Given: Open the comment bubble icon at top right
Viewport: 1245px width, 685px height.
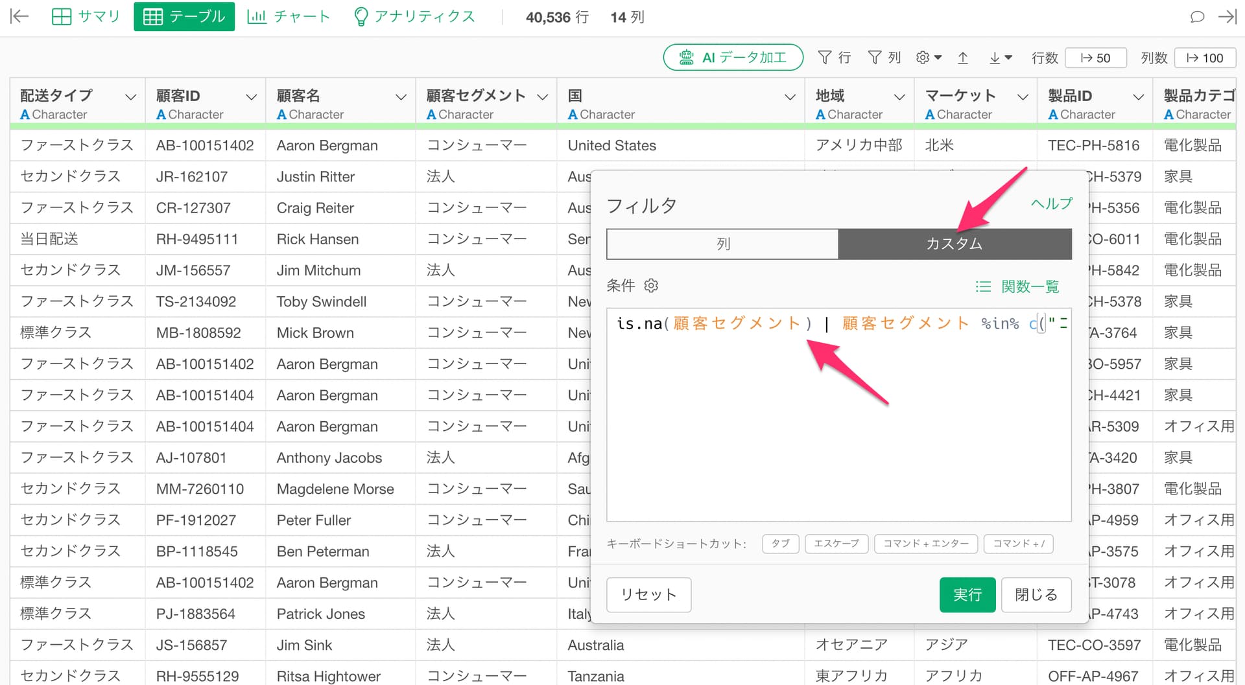Looking at the screenshot, I should click(x=1197, y=17).
